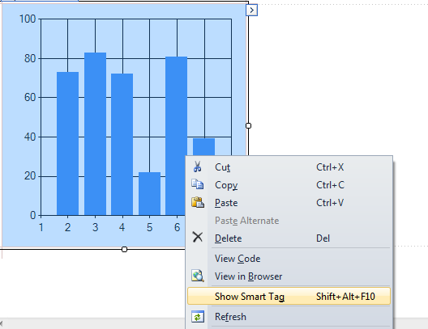The width and height of the screenshot is (428, 329).
Task: Click the Copy pages icon
Action: [197, 184]
